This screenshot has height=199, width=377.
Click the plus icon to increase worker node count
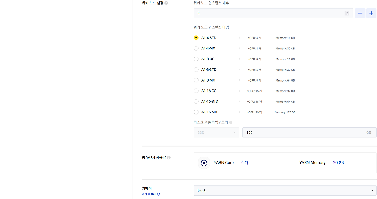371,13
